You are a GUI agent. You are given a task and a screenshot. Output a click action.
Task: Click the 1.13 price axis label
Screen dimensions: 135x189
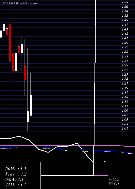(125, 101)
